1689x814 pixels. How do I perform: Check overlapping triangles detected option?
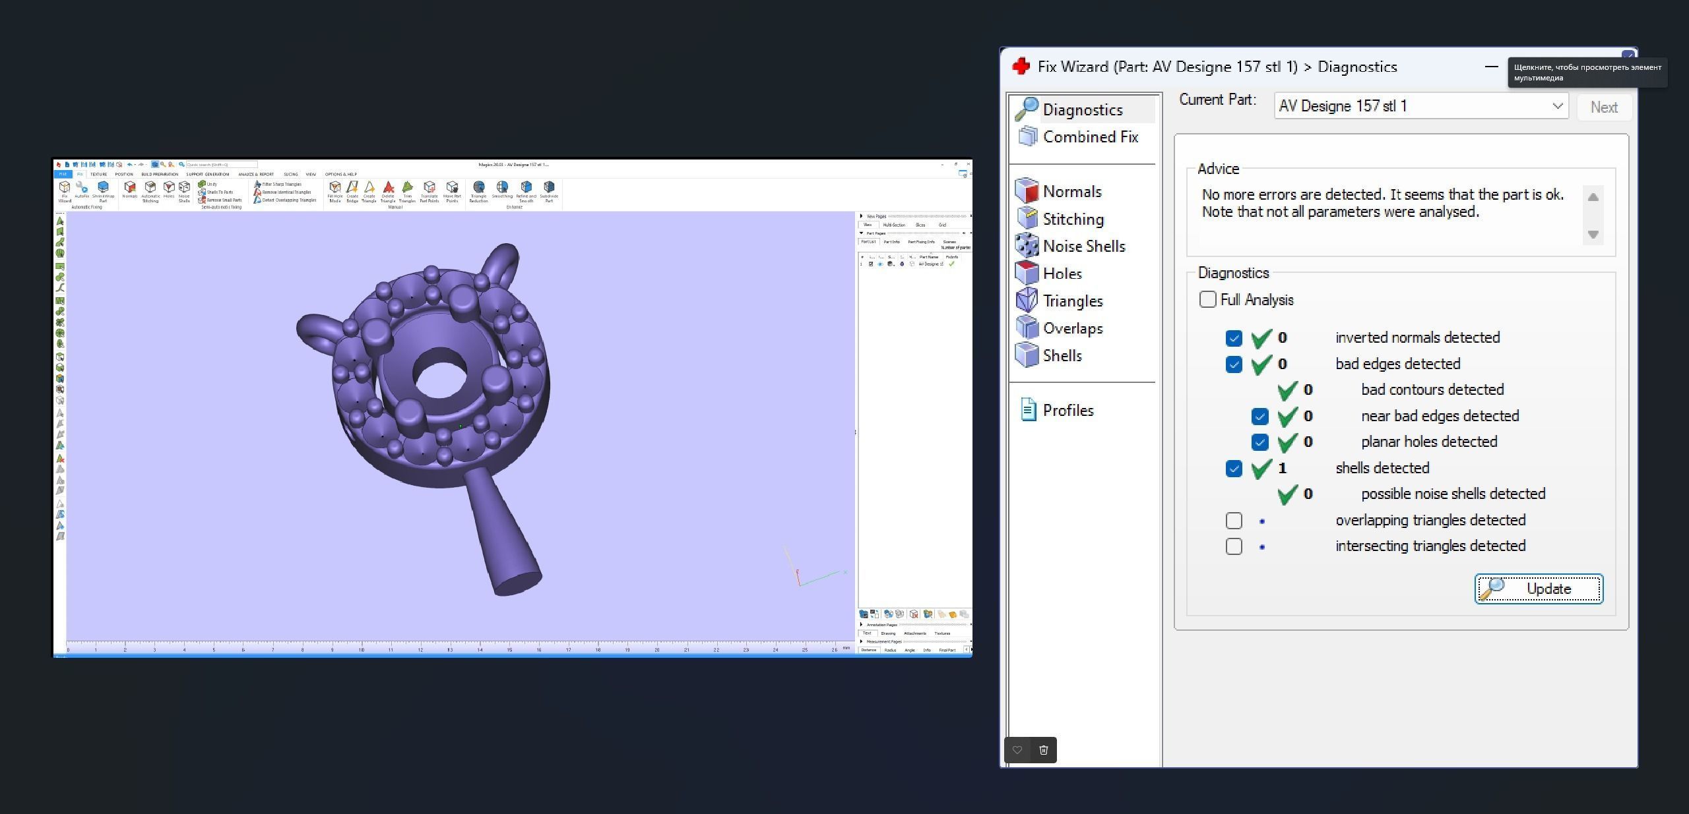coord(1234,521)
